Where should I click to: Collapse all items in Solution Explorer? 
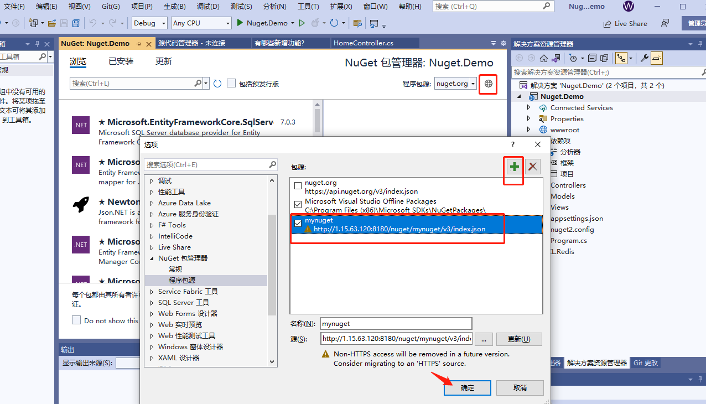pyautogui.click(x=591, y=58)
